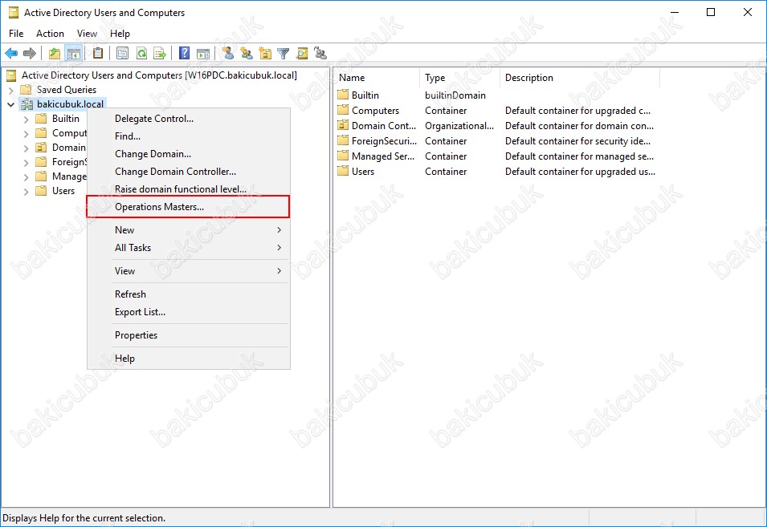Click the Create new user icon
767x527 pixels.
[x=227, y=54]
